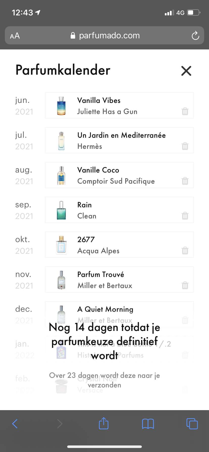The height and width of the screenshot is (452, 209).
Task: Select the A Quiet Morning entry
Action: coord(105,309)
